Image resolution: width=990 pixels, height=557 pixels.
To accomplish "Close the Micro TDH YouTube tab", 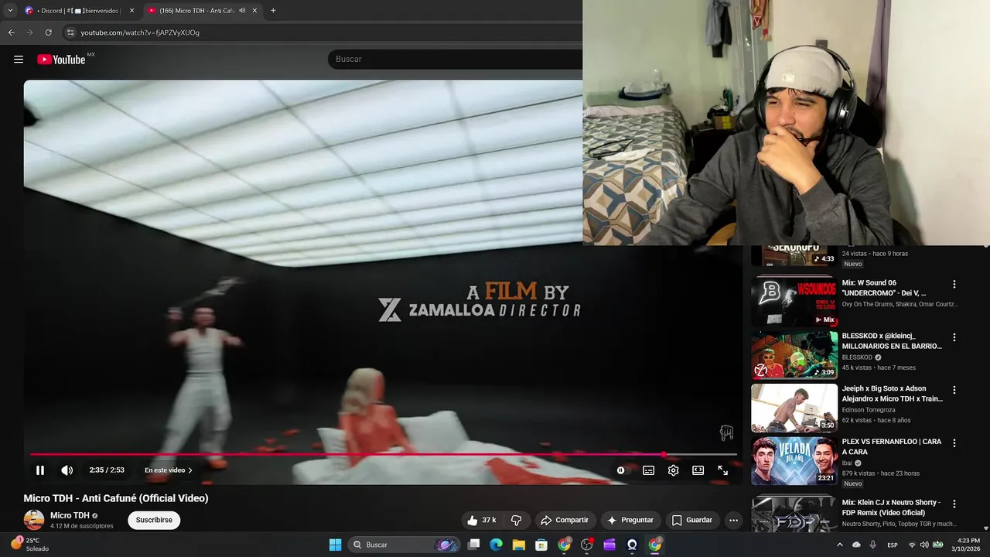I will click(254, 11).
